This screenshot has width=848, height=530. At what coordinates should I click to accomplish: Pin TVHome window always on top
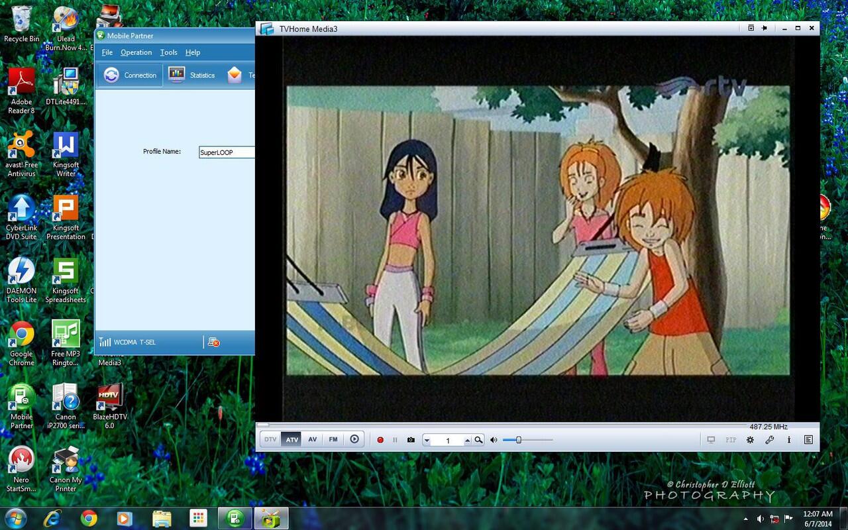pos(765,28)
